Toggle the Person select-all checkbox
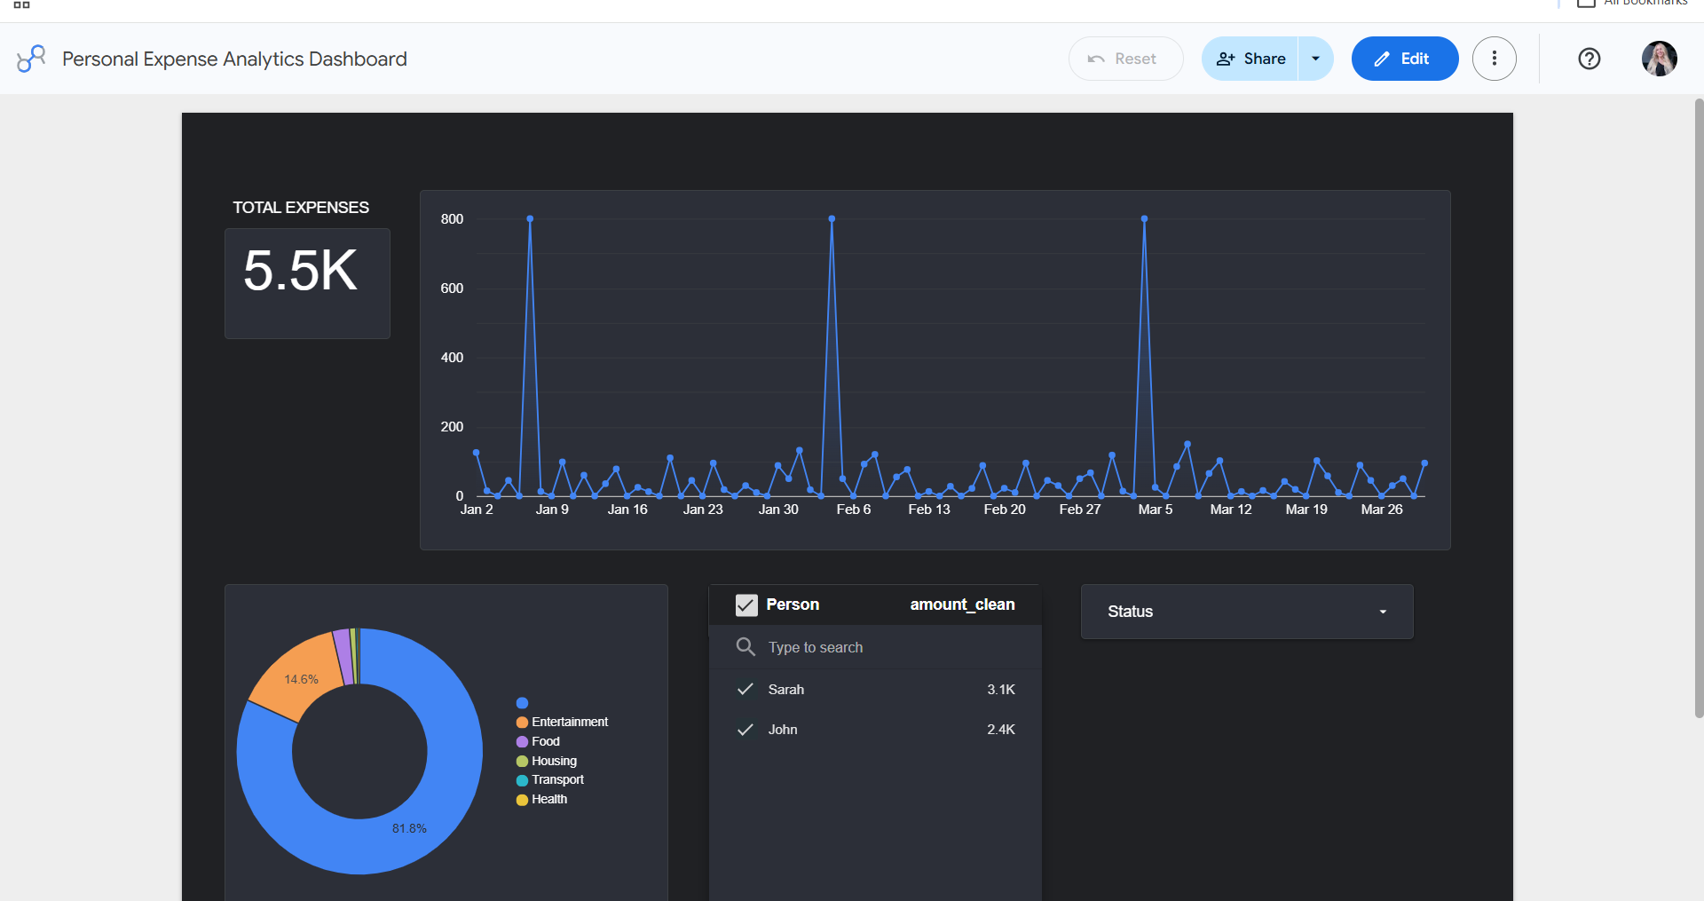This screenshot has height=901, width=1704. click(x=746, y=605)
